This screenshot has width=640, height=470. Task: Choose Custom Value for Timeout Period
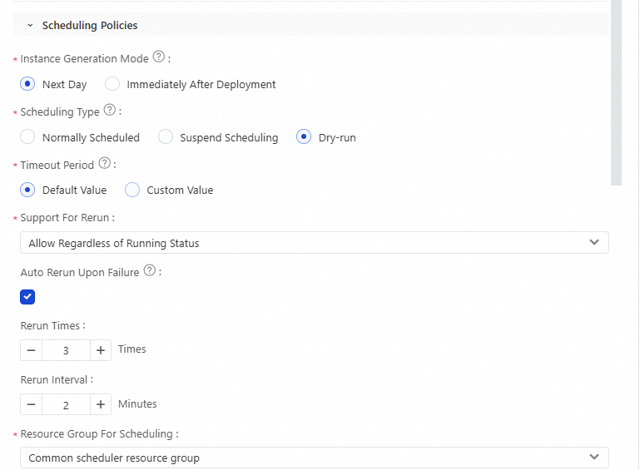tap(132, 190)
